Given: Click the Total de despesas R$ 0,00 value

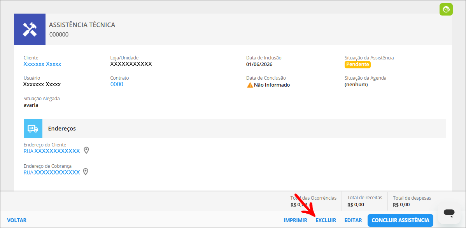Looking at the screenshot, I should coord(401,205).
